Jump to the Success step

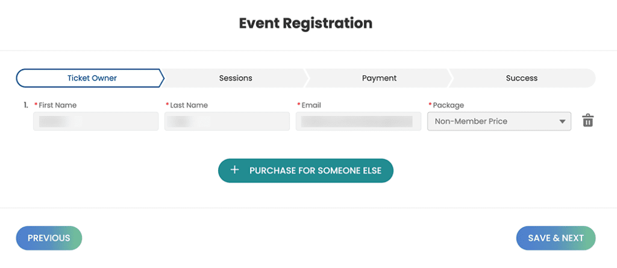click(x=522, y=78)
